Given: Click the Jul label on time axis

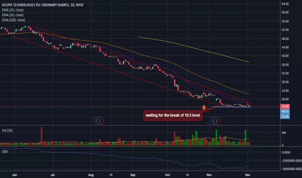Looking at the screenshot, I should [x=52, y=175].
